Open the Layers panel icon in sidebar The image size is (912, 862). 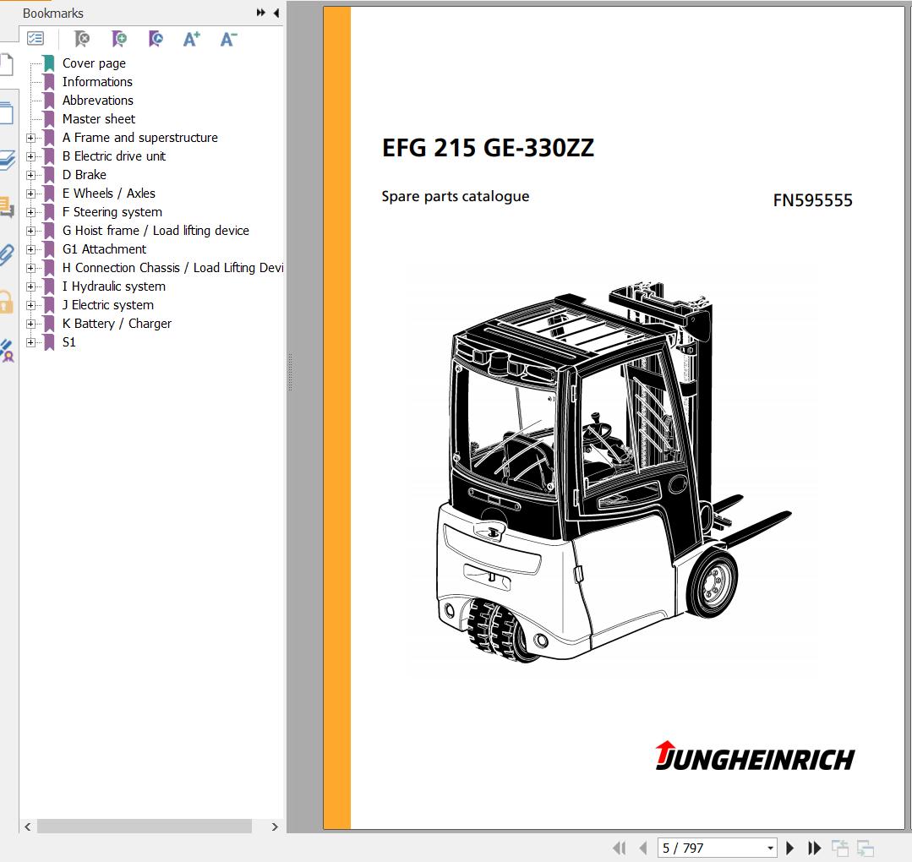pyautogui.click(x=7, y=160)
